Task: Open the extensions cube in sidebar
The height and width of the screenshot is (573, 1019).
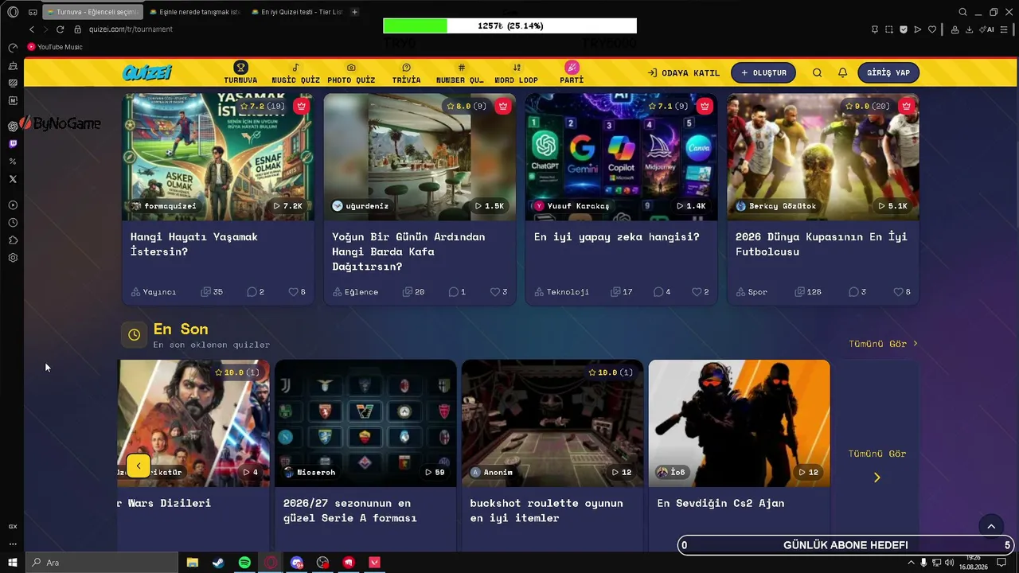Action: pos(13,240)
